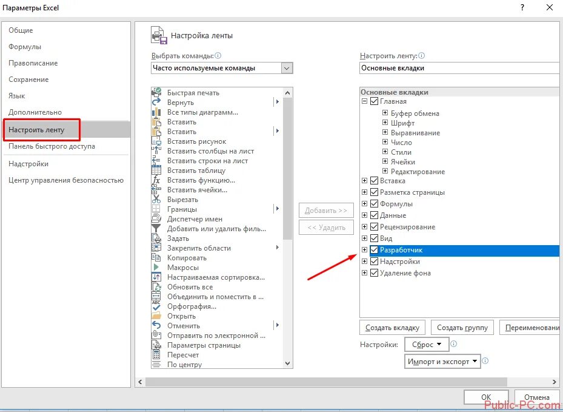Open the Общие settings category
This screenshot has height=412, width=563.
pos(21,30)
